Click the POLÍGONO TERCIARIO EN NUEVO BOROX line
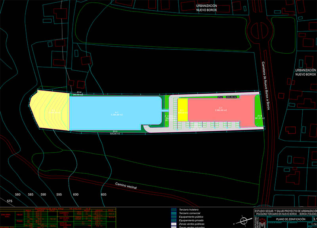The image size is (317, 228). pos(286,214)
